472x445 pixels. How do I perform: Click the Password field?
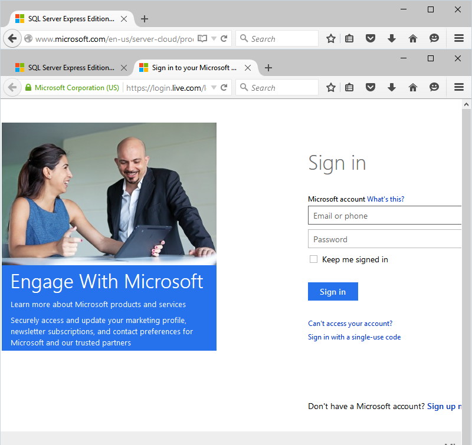(385, 239)
